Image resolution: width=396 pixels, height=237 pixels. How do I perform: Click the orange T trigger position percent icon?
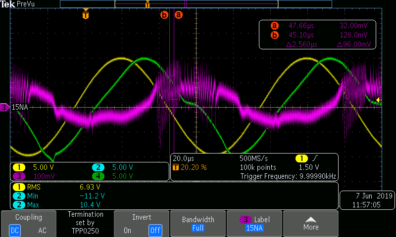pos(176,167)
